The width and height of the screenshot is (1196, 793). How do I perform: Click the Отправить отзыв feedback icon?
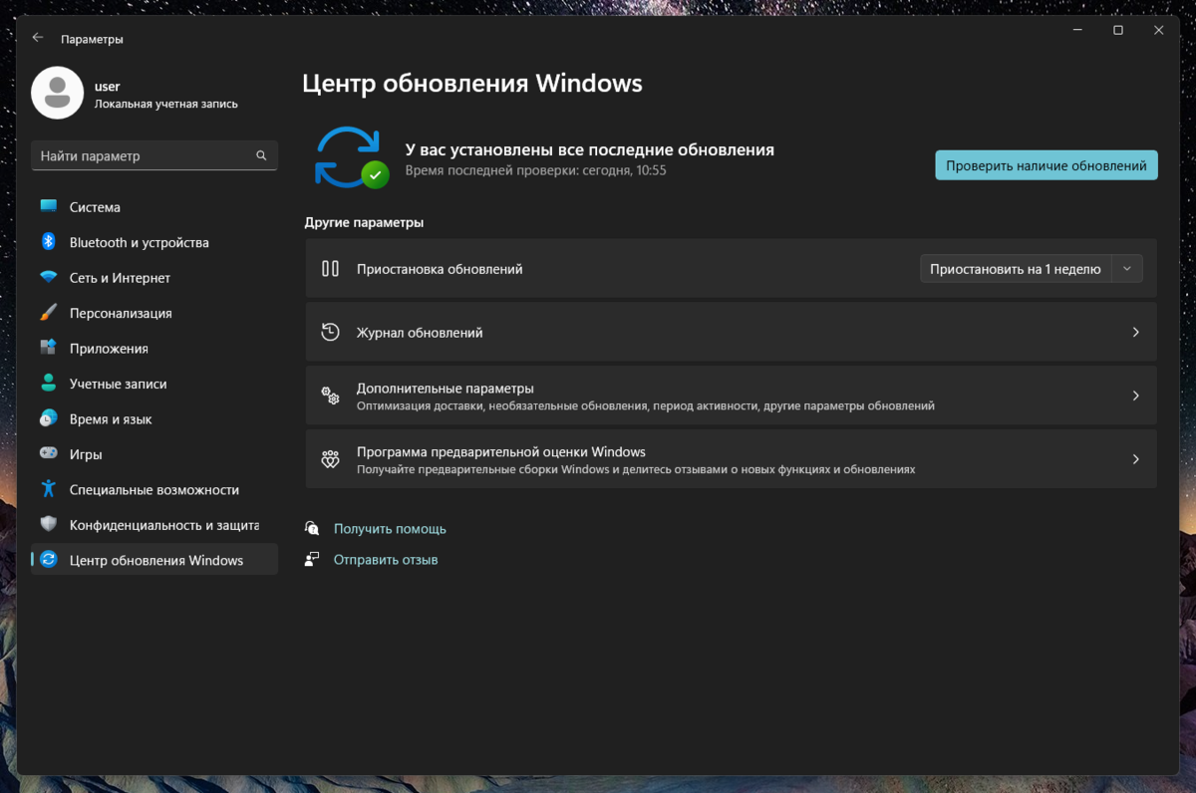pyautogui.click(x=313, y=560)
